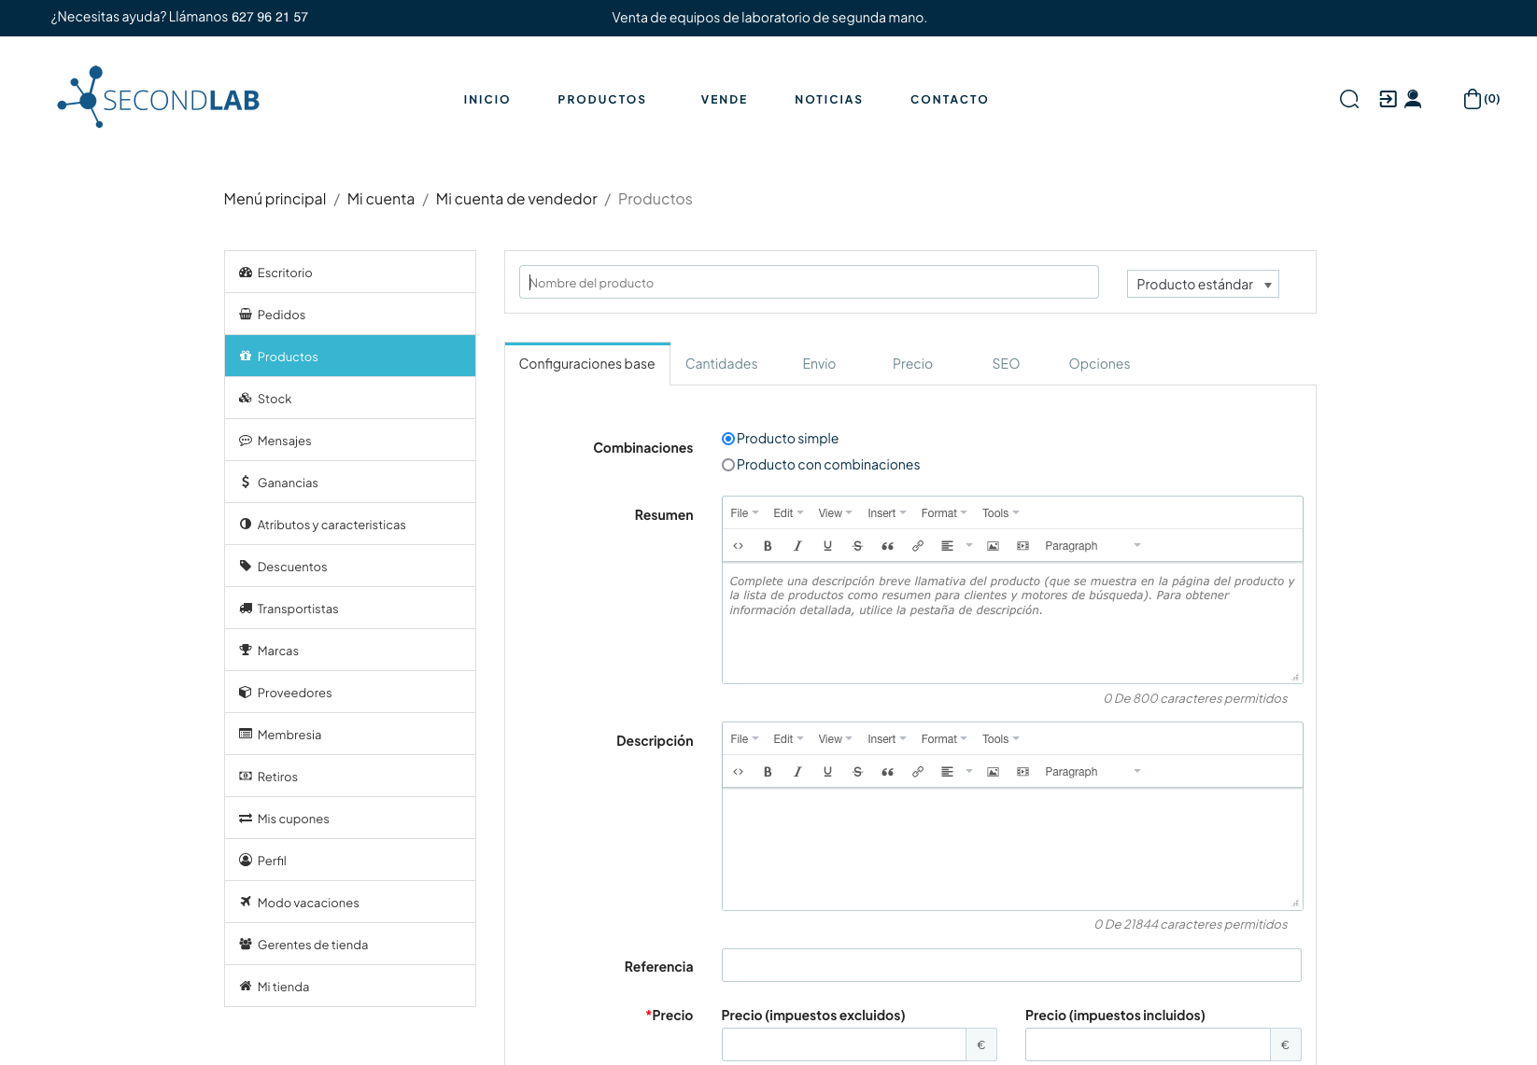Open source code view in Resumen editor
Viewport: 1537px width, 1065px height.
coord(738,546)
